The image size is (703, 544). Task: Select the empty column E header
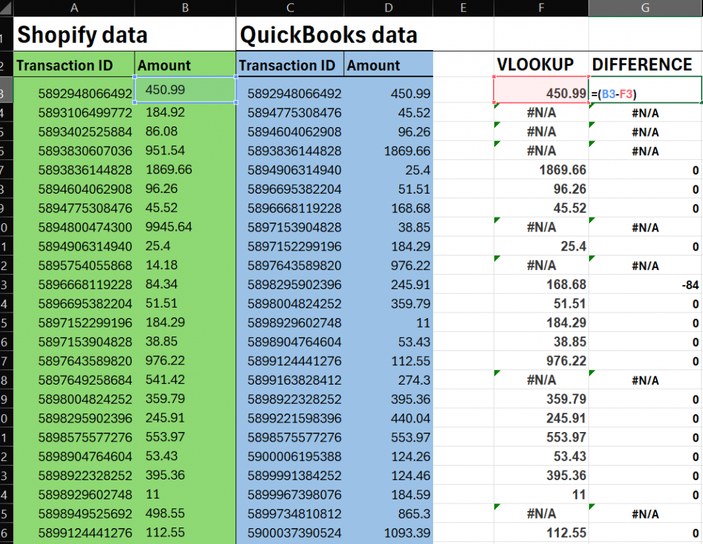(x=463, y=8)
